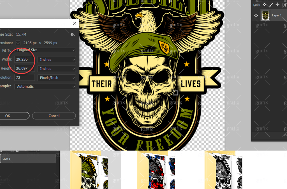Click the Height value field 36.097

[x=24, y=68]
